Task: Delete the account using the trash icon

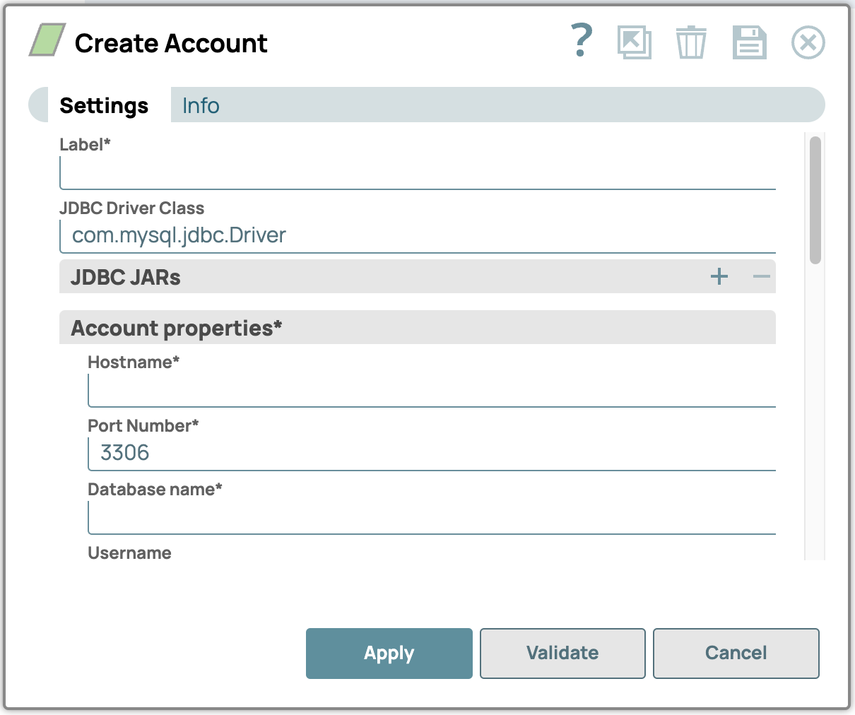Action: point(690,42)
